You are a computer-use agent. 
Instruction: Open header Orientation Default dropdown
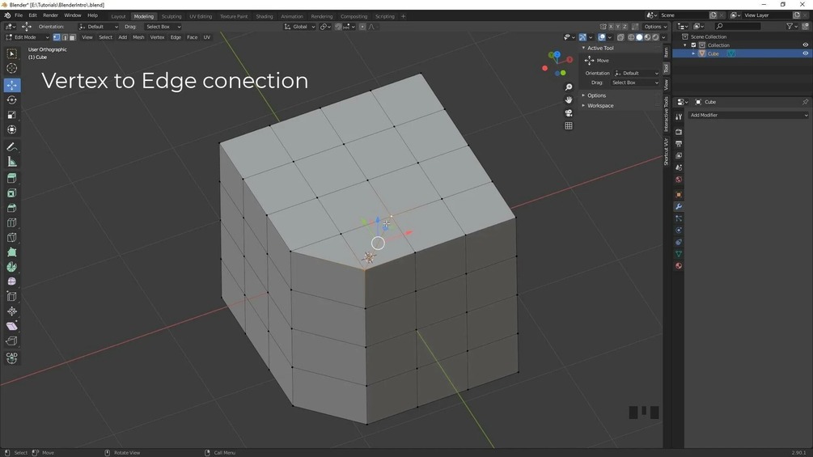99,27
